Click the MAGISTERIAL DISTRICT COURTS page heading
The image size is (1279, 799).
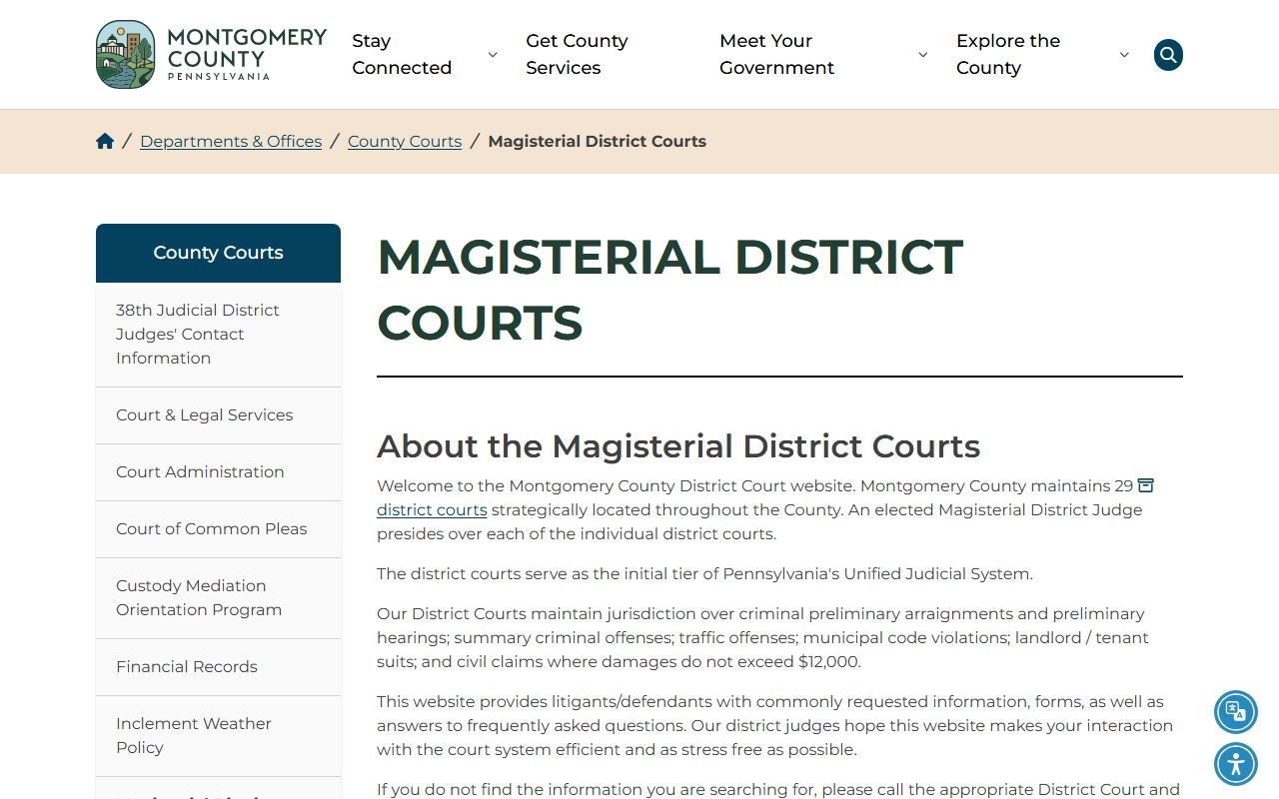pyautogui.click(x=669, y=290)
